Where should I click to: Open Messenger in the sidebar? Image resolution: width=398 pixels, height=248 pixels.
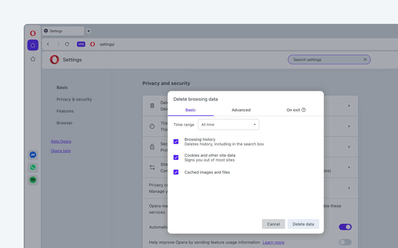coord(33,155)
